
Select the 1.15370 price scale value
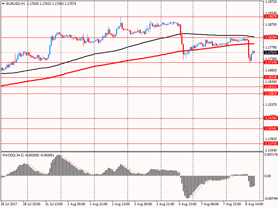pyautogui.click(x=271, y=105)
